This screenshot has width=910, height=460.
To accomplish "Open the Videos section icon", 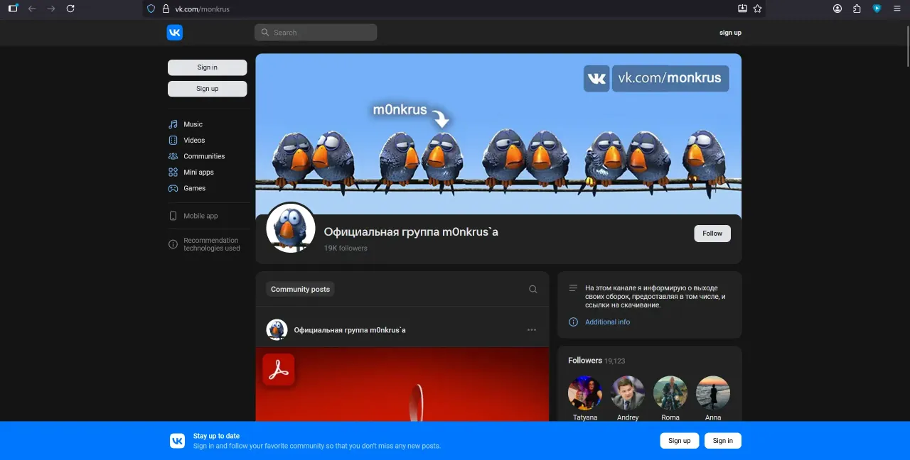I will (x=173, y=141).
